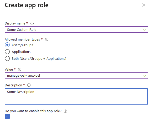Focus the Display name field containing Some Custom Role
The image size is (150, 123).
[x=76, y=29]
